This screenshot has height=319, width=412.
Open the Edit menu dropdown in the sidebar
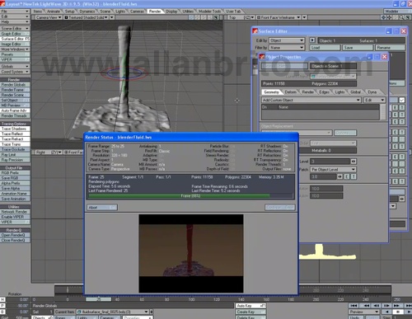(x=15, y=16)
